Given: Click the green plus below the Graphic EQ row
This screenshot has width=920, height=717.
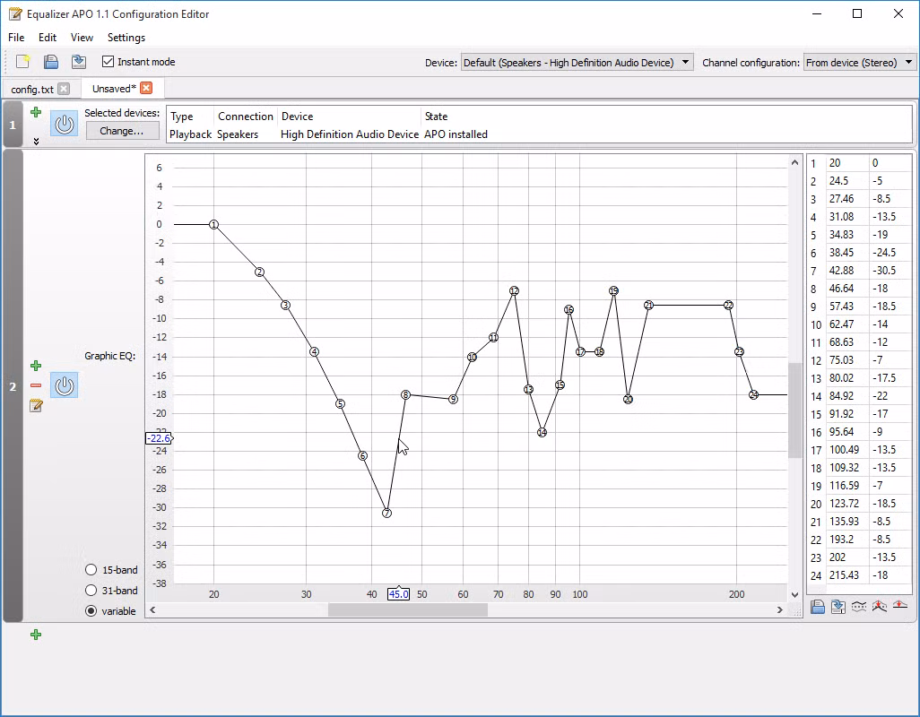Looking at the screenshot, I should point(36,635).
